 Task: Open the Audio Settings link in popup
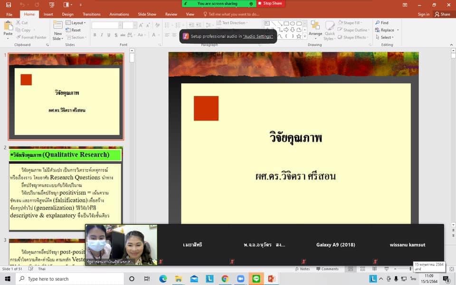pos(258,36)
